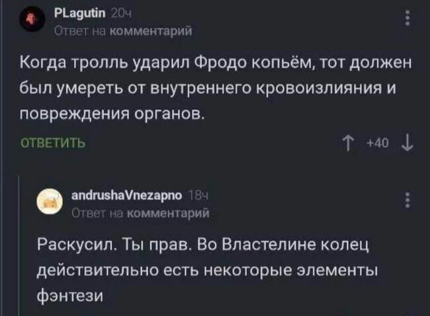
Task: Click the comment text about the troll hitting Frodo
Action: click(x=212, y=86)
